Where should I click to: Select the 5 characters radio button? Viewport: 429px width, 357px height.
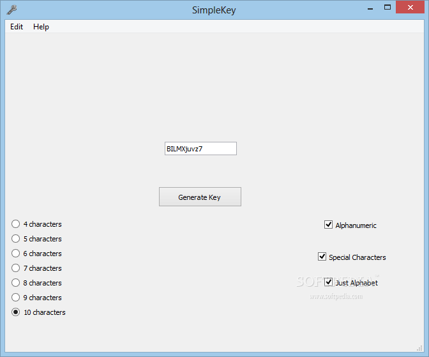tap(15, 239)
